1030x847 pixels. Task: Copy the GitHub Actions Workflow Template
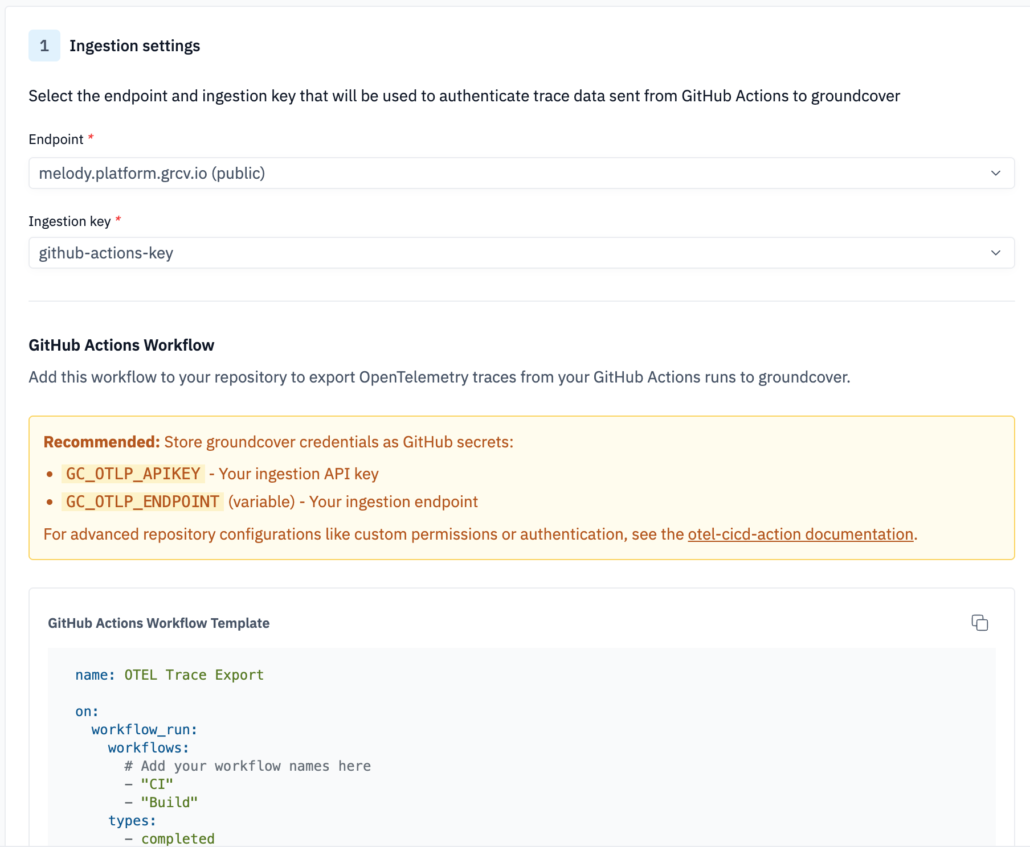click(979, 623)
